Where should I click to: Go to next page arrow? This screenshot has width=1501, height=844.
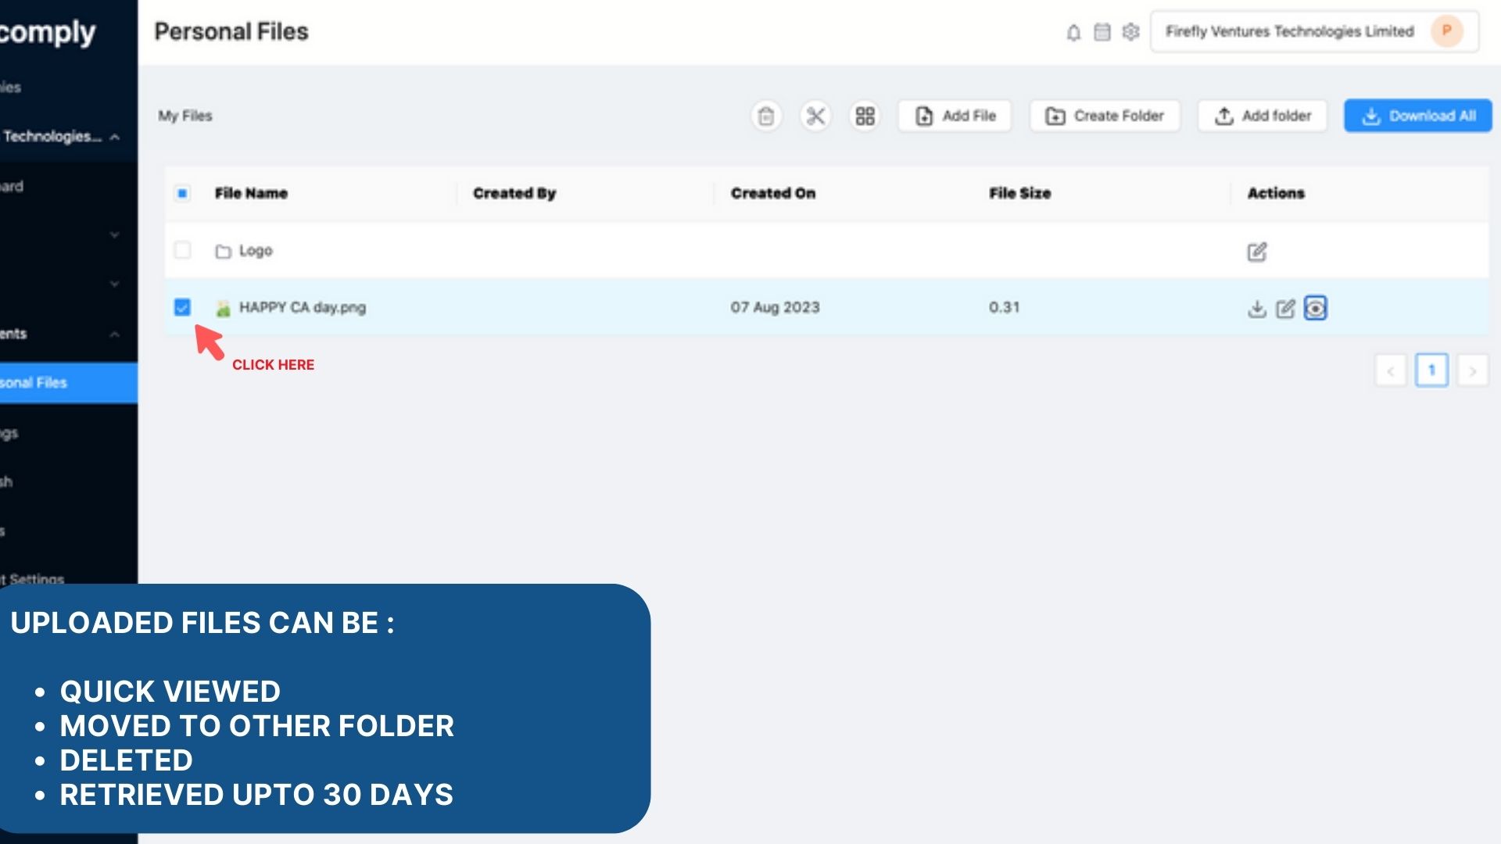[1472, 371]
